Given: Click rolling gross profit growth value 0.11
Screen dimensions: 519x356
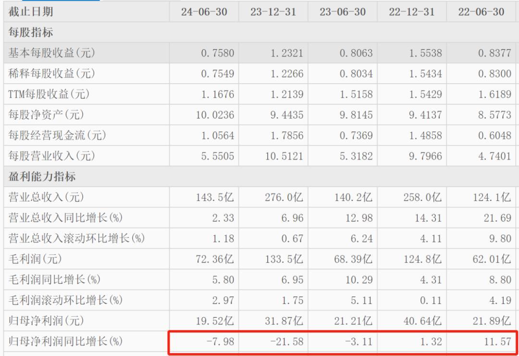Looking at the screenshot, I should (431, 300).
